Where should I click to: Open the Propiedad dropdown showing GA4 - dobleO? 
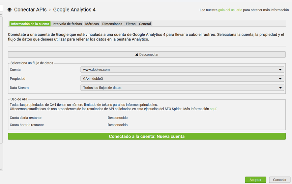(182, 79)
